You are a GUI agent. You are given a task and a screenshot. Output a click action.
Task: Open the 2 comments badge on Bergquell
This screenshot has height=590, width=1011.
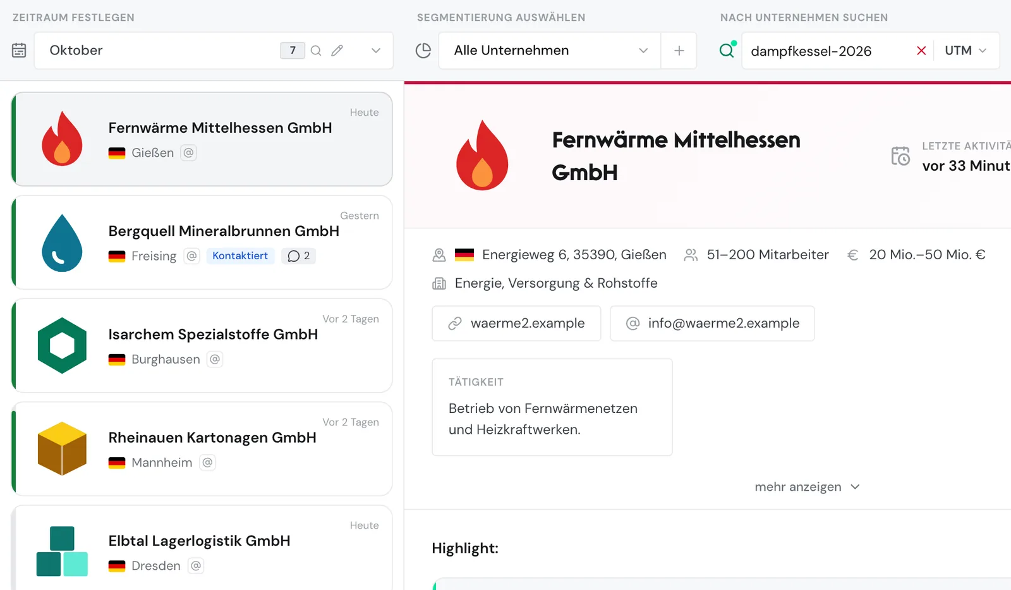[x=298, y=255]
